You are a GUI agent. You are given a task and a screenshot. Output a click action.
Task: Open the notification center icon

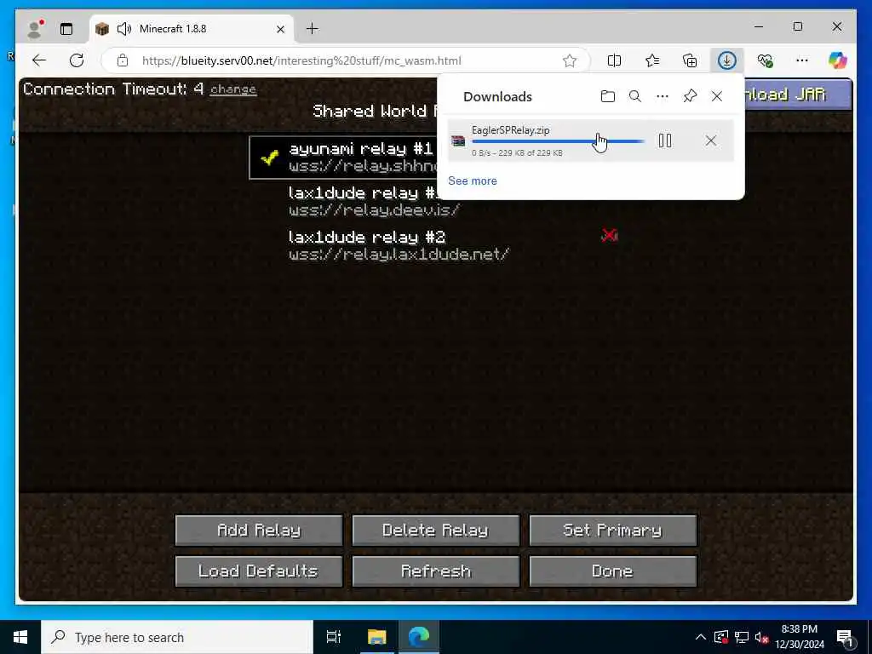point(846,637)
